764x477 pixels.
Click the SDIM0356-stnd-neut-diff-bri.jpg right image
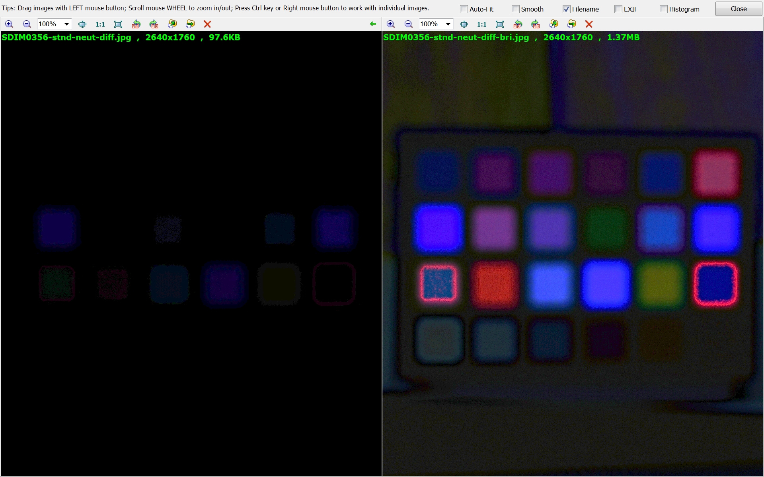573,254
